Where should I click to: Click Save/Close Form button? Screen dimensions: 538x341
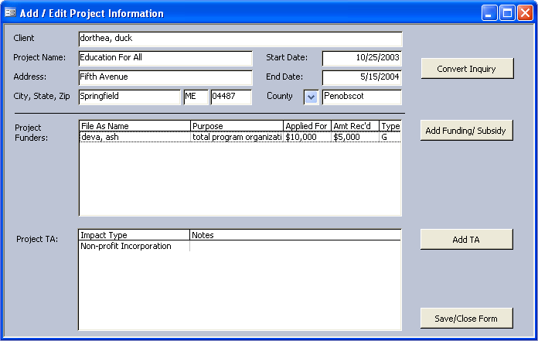pos(466,318)
